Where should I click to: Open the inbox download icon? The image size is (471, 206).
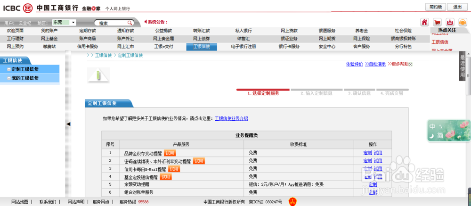point(450,22)
